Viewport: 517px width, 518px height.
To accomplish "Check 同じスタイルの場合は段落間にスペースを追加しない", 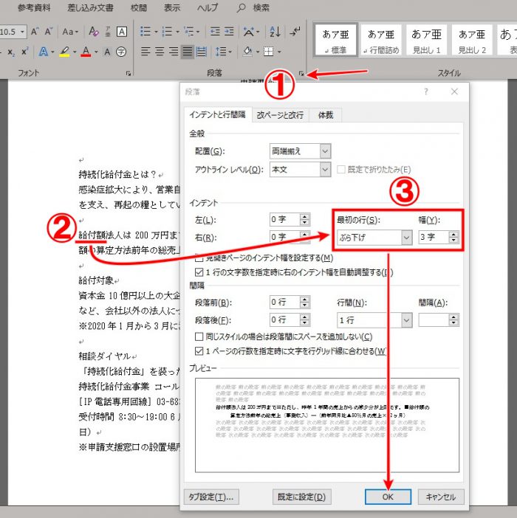I will tap(199, 336).
